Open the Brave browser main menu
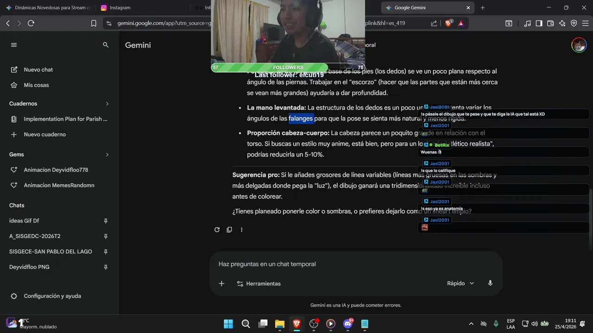This screenshot has width=593, height=333. tap(585, 23)
